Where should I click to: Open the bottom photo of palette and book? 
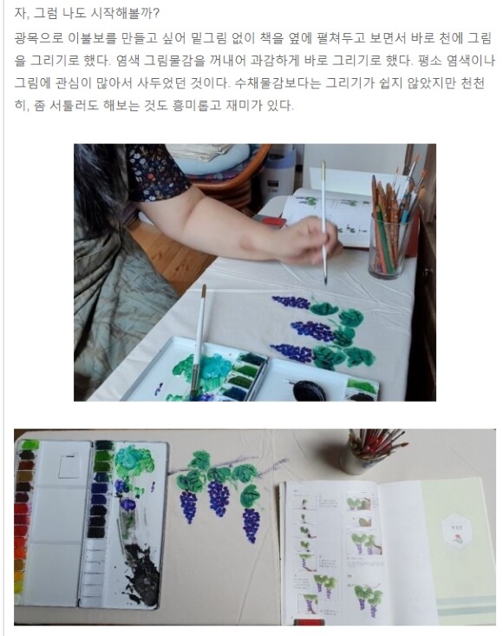(255, 527)
